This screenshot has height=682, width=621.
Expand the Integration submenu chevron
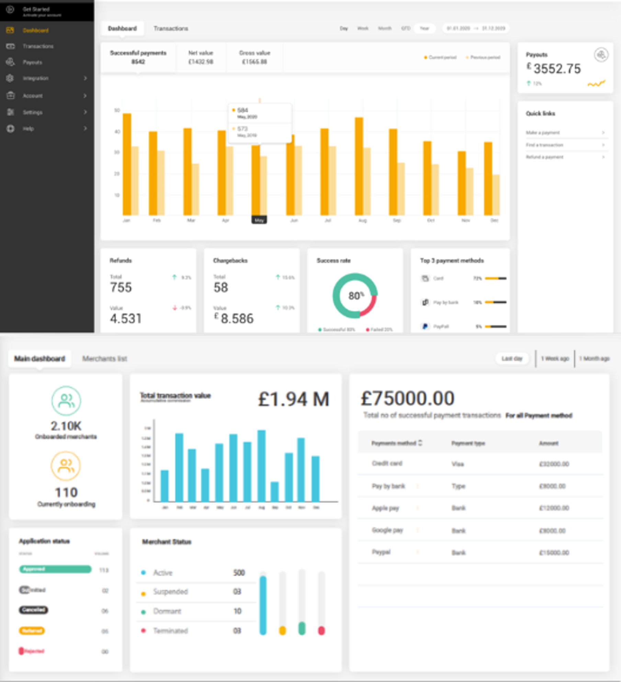coord(85,78)
